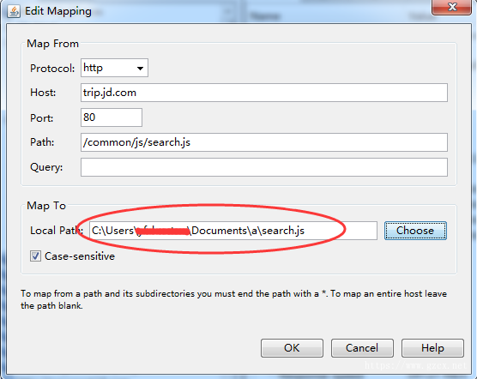The width and height of the screenshot is (477, 379).
Task: Click the Local Path label
Action: coord(57,231)
